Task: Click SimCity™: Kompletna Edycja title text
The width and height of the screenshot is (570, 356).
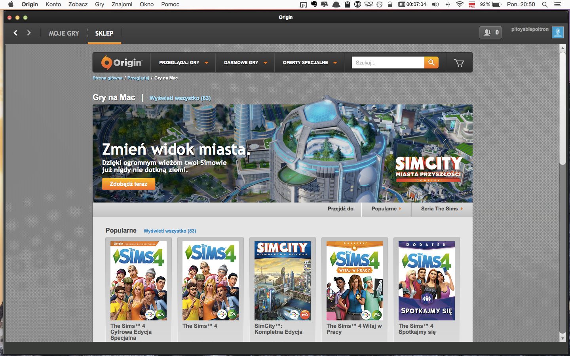Action: click(x=278, y=329)
